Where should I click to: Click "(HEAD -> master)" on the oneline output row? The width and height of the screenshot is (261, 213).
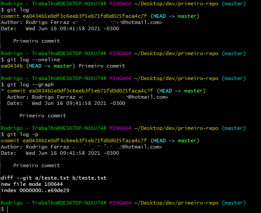tap(51, 66)
